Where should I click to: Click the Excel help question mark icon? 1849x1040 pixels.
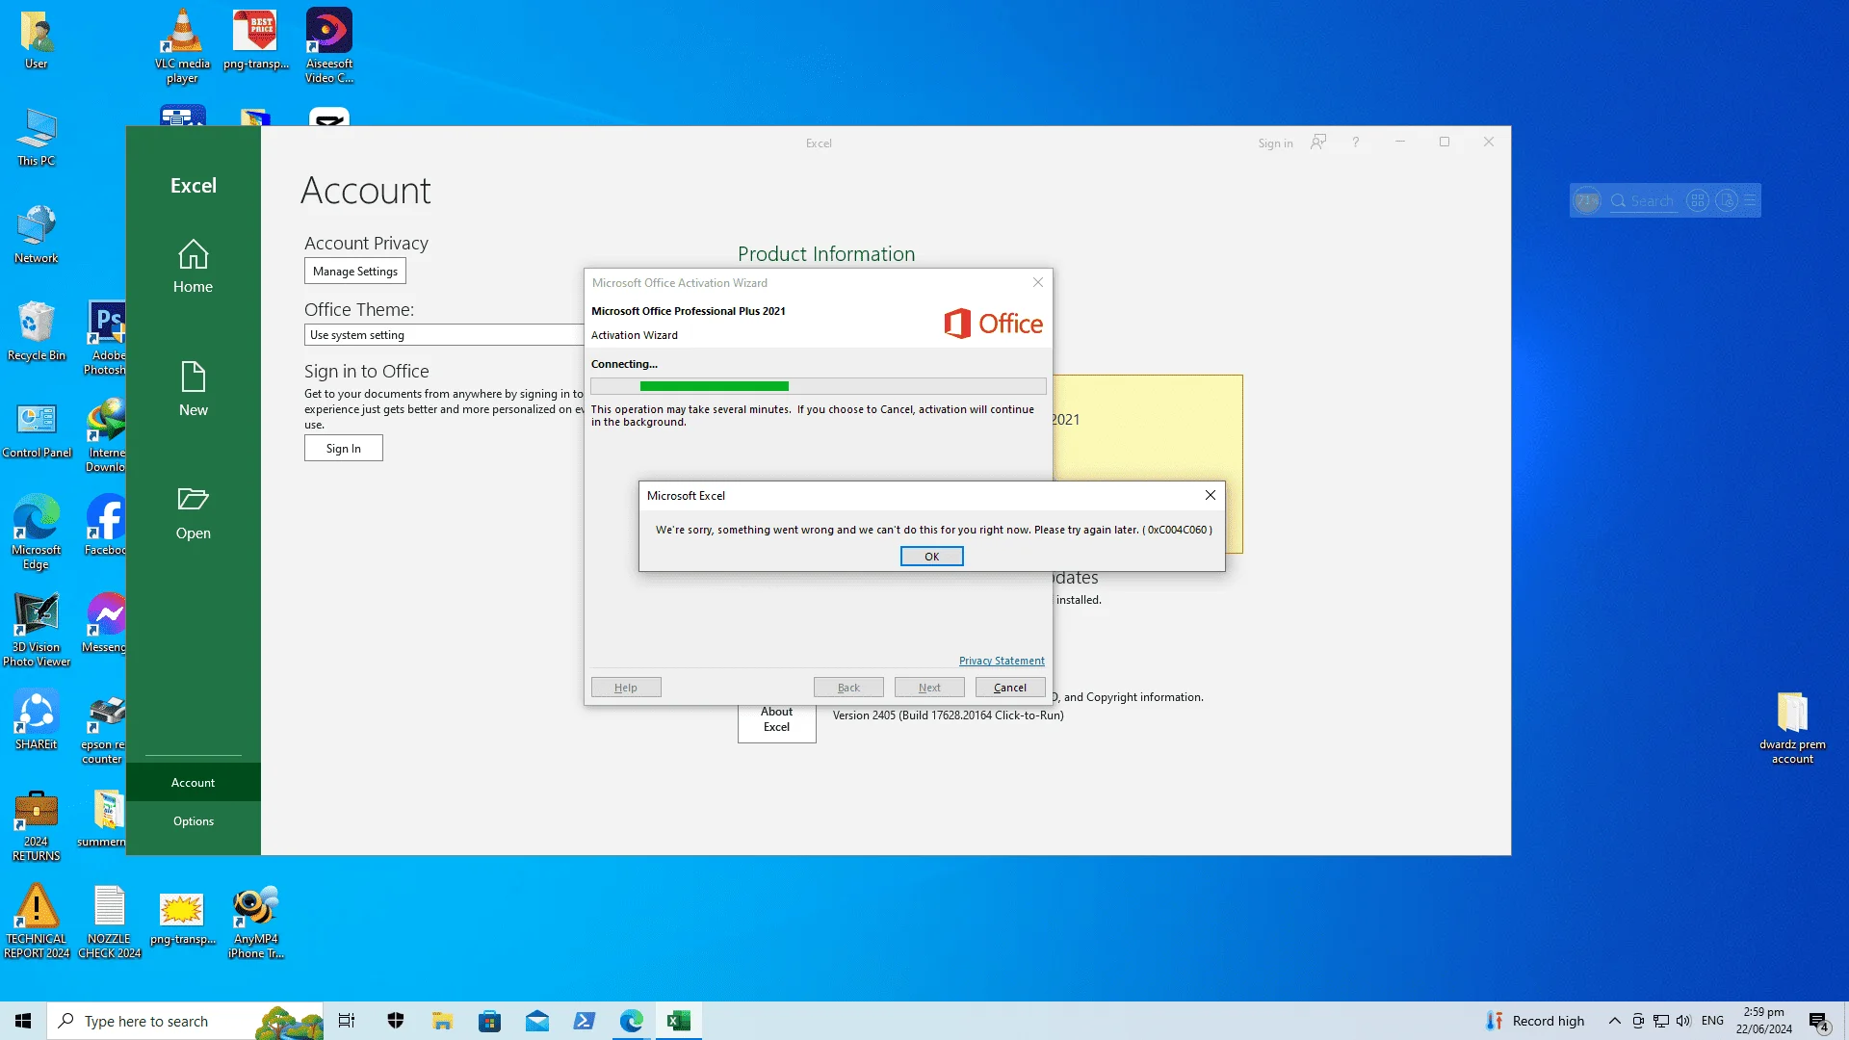[x=1355, y=143]
